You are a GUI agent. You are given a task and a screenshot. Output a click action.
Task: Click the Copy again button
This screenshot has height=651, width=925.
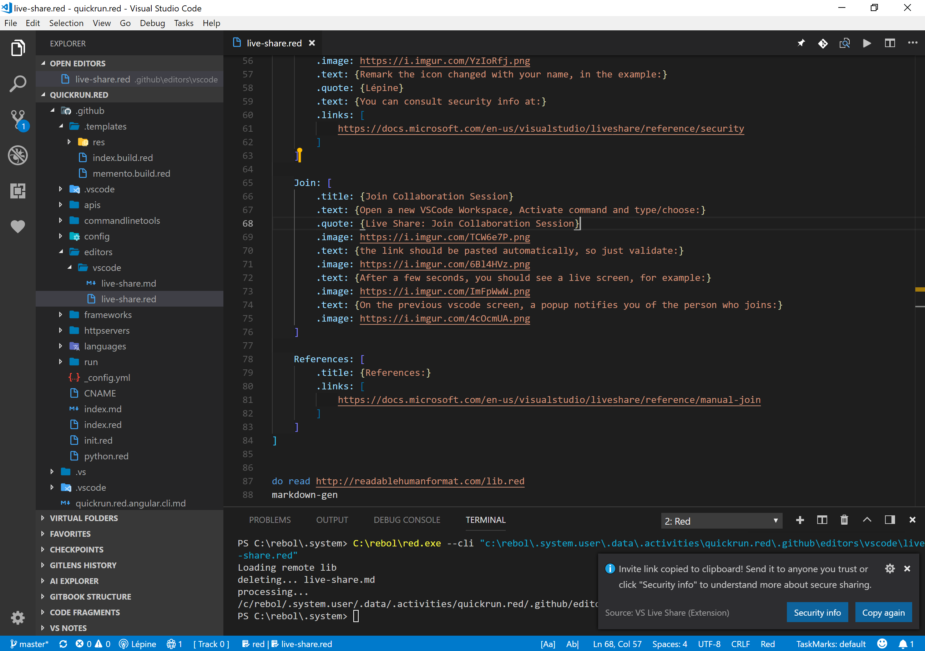(x=883, y=612)
